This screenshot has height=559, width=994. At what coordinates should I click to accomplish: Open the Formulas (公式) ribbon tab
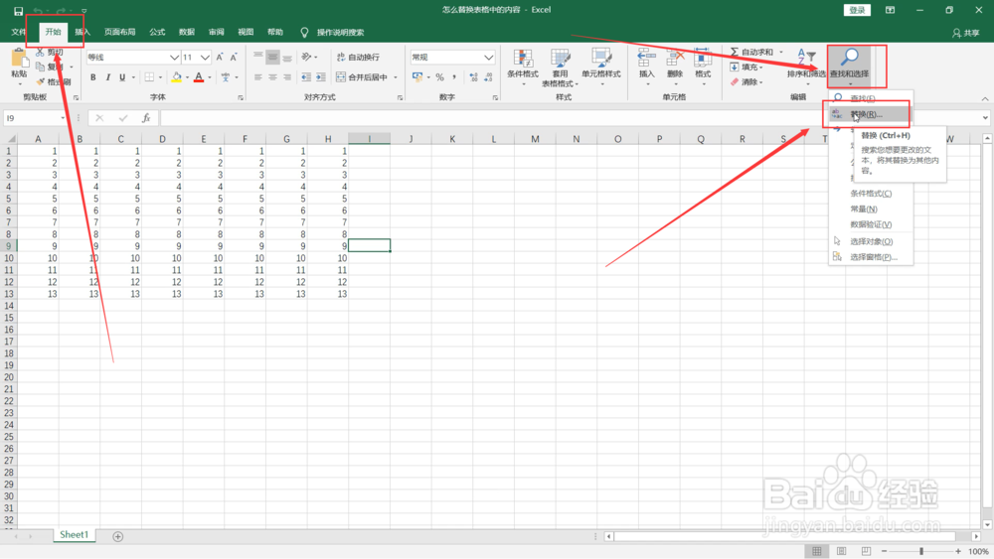click(x=157, y=33)
